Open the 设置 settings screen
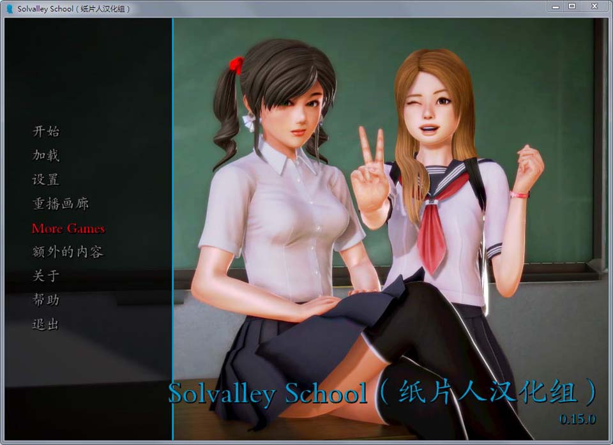 (46, 179)
